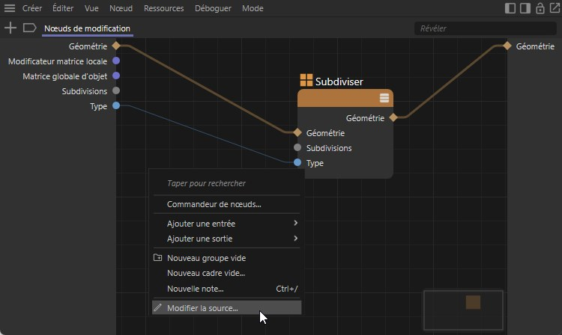
Task: Choose Nouveau groupe vide
Action: coord(206,258)
